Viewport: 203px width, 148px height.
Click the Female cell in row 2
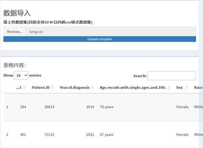182,134
